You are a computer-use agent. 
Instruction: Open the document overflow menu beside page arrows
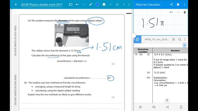click(x=129, y=5)
